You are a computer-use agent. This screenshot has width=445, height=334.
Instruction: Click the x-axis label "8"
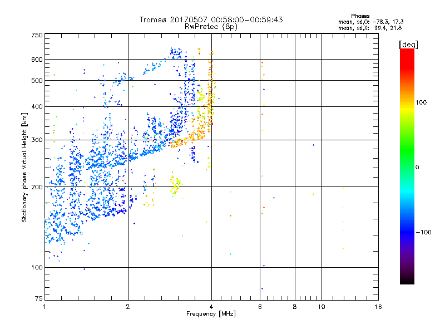click(295, 307)
